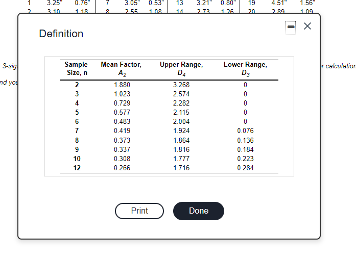Viewport: 356px width, 261px height.
Task: Select D3 value 0.136
Action: (246, 141)
